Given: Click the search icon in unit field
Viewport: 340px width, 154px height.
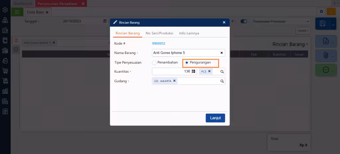Looking at the screenshot, I should tap(222, 72).
